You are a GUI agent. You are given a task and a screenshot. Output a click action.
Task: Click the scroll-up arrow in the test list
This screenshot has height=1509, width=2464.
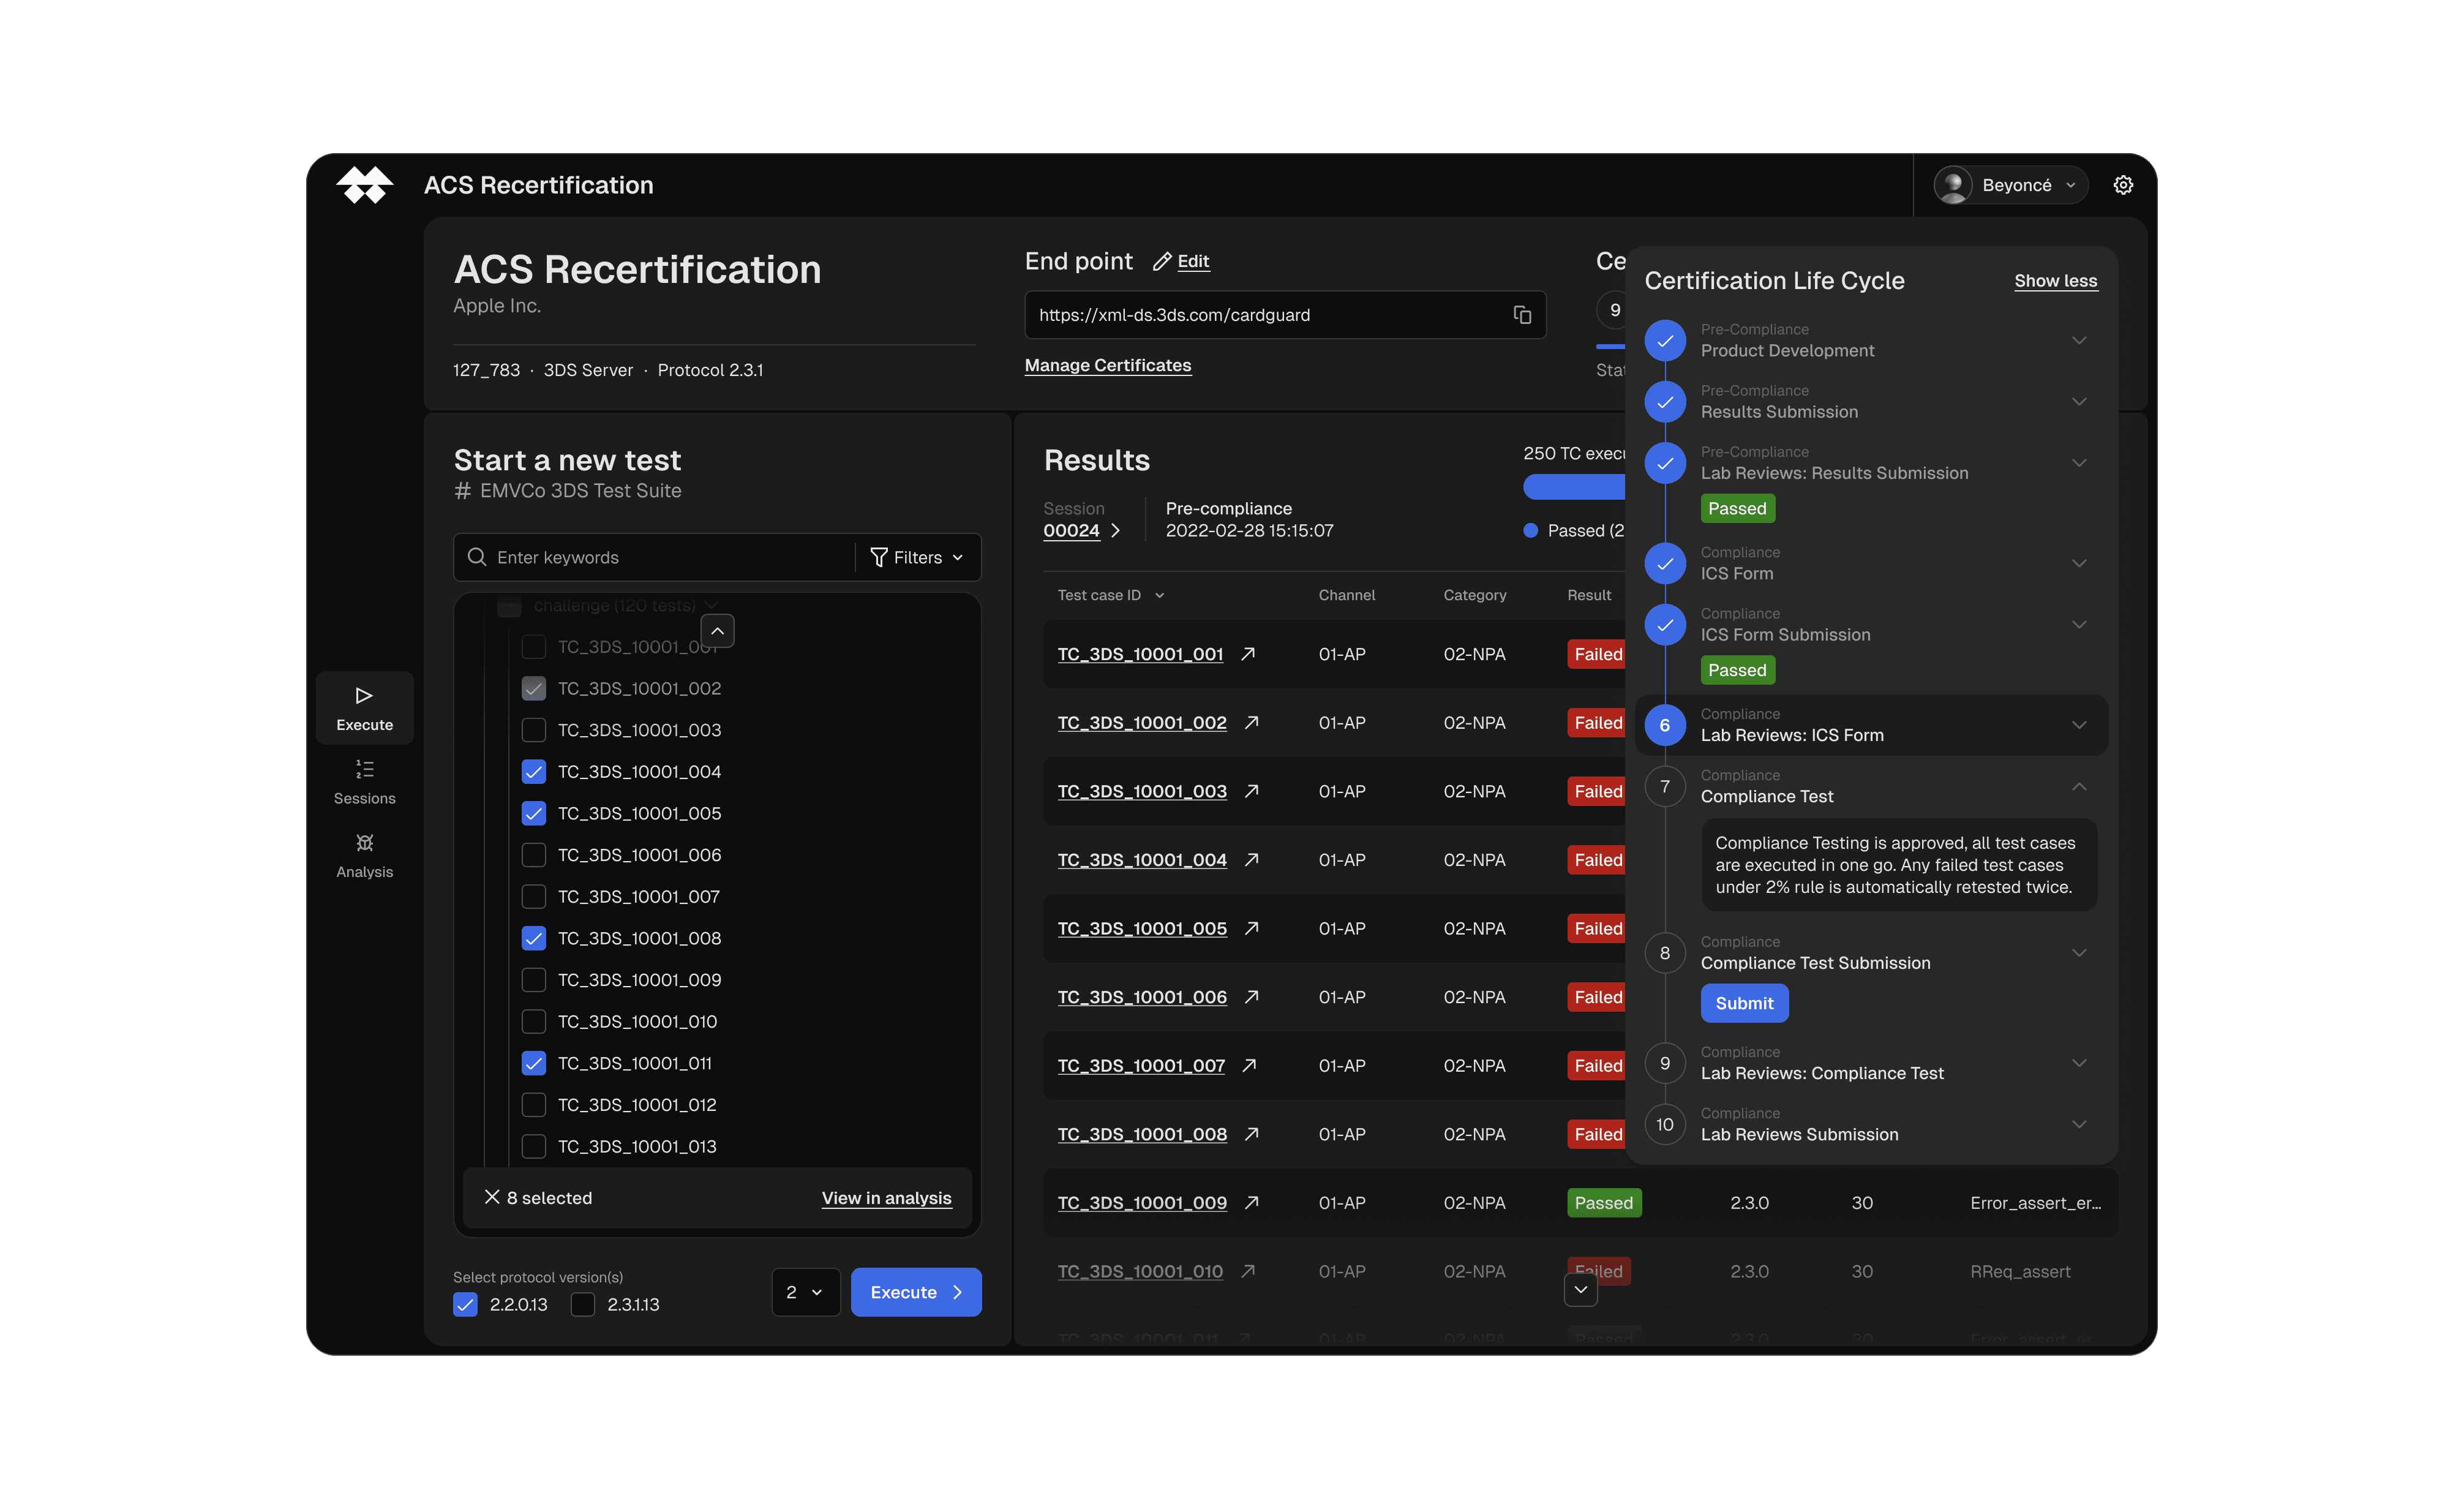click(x=717, y=631)
